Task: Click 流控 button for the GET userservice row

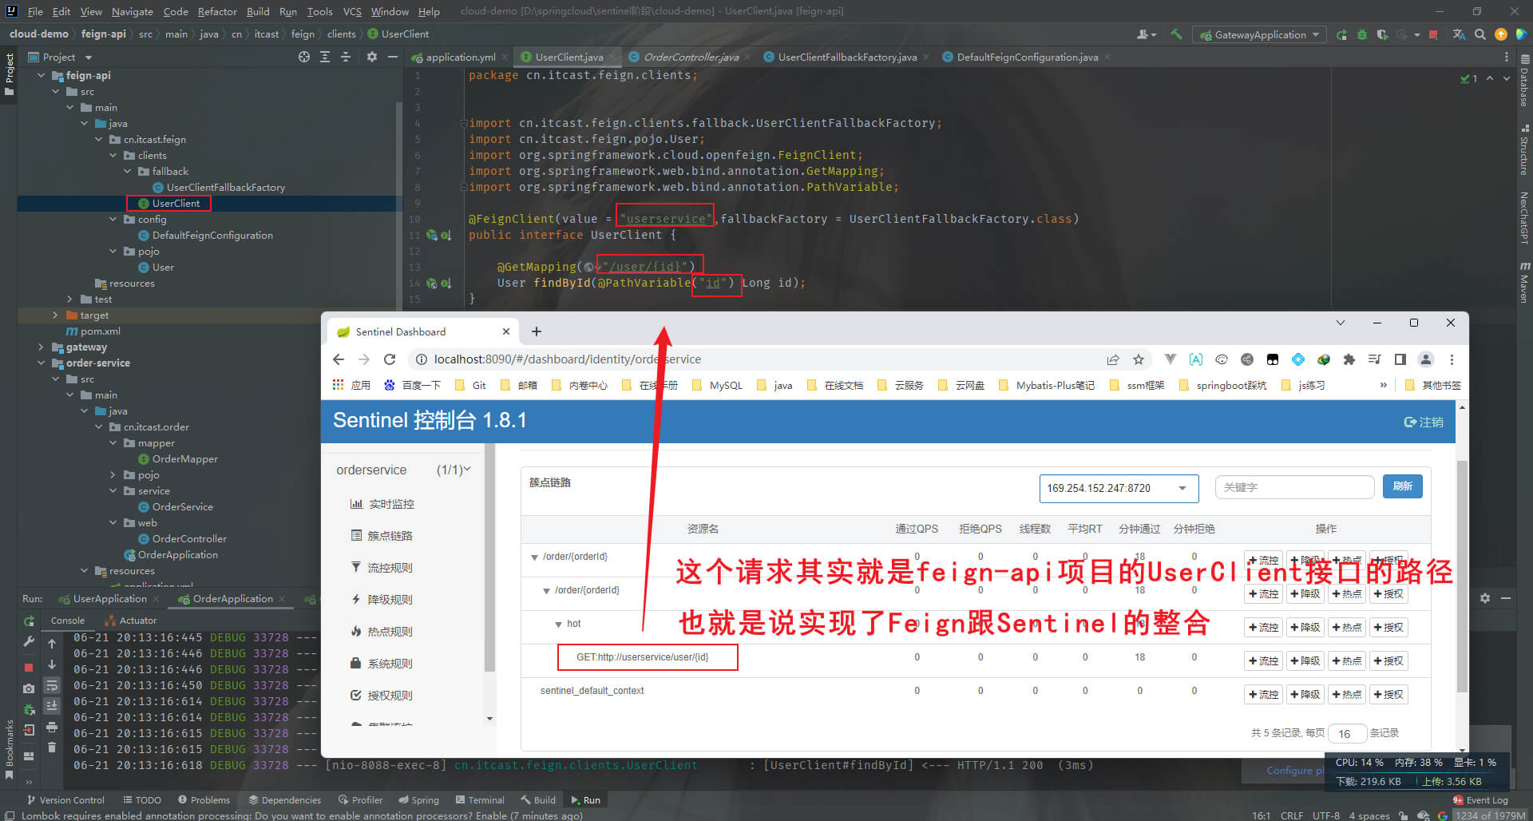Action: tap(1263, 661)
